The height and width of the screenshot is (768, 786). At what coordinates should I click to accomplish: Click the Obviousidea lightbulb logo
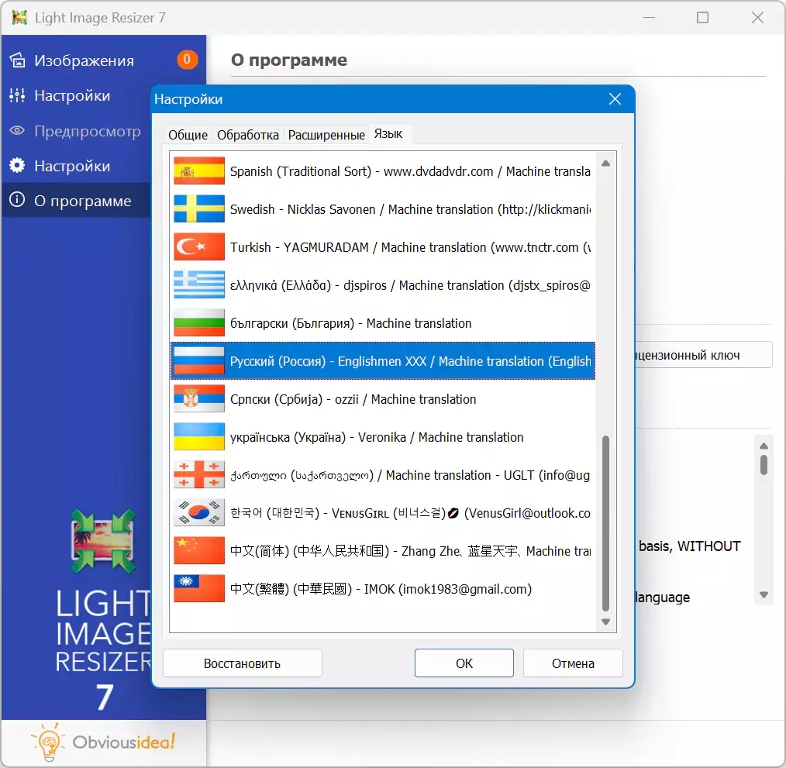coord(49,742)
